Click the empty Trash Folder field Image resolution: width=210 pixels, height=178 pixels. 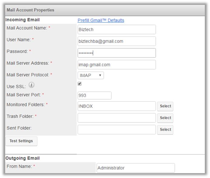point(117,118)
